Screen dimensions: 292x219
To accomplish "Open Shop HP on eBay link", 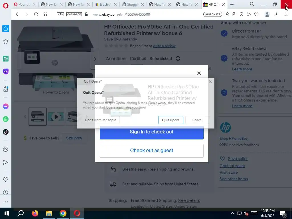I will 234,139.
